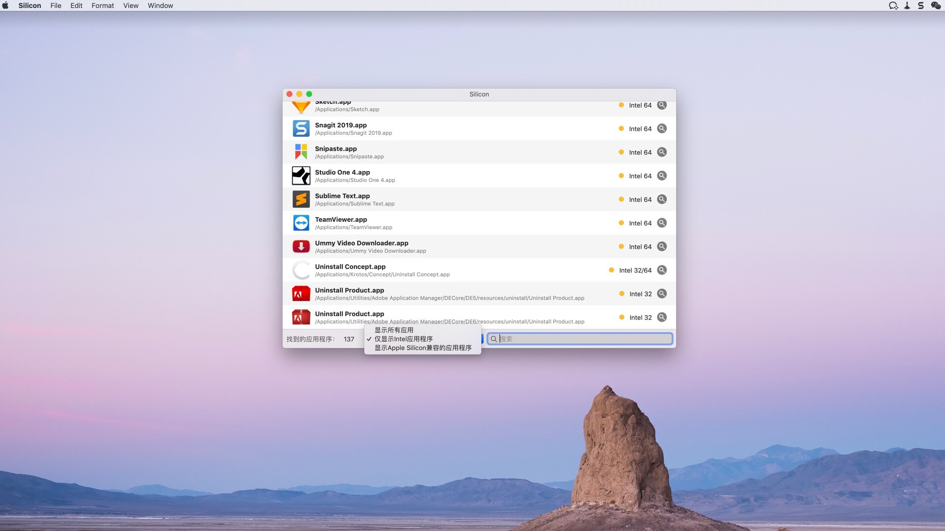945x531 pixels.
Task: Maximize the Silicon window with green button
Action: (x=309, y=94)
